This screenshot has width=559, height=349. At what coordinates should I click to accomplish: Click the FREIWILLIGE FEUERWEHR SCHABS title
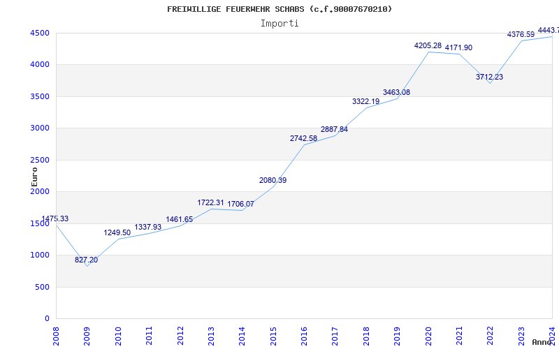[x=279, y=9]
